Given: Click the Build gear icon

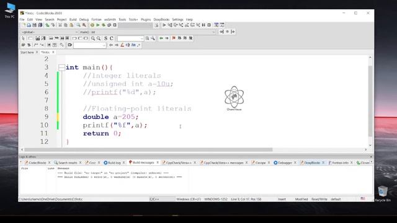Looking at the screenshot, I should point(92,25).
